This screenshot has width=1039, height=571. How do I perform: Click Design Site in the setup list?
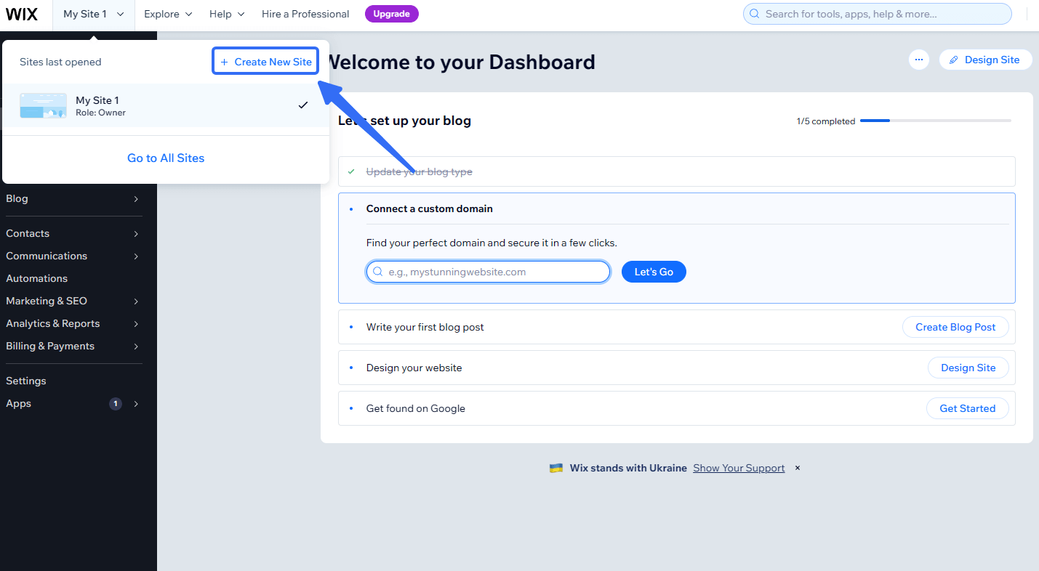coord(968,368)
